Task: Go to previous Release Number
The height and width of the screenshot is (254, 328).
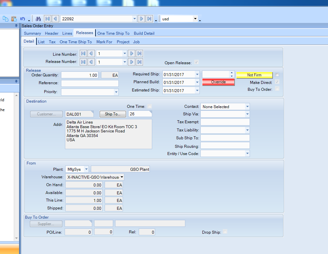Action: click(91, 62)
